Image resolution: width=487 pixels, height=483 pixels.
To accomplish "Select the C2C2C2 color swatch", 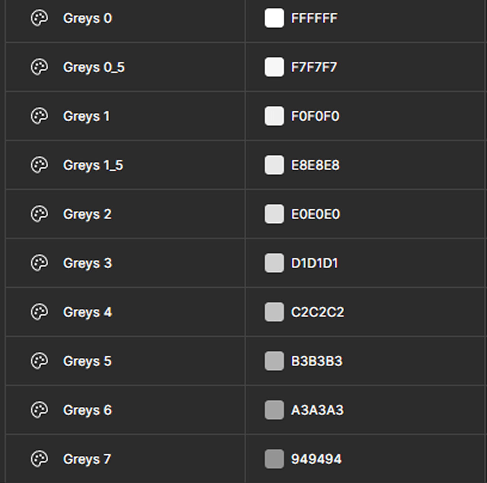I will coord(273,312).
